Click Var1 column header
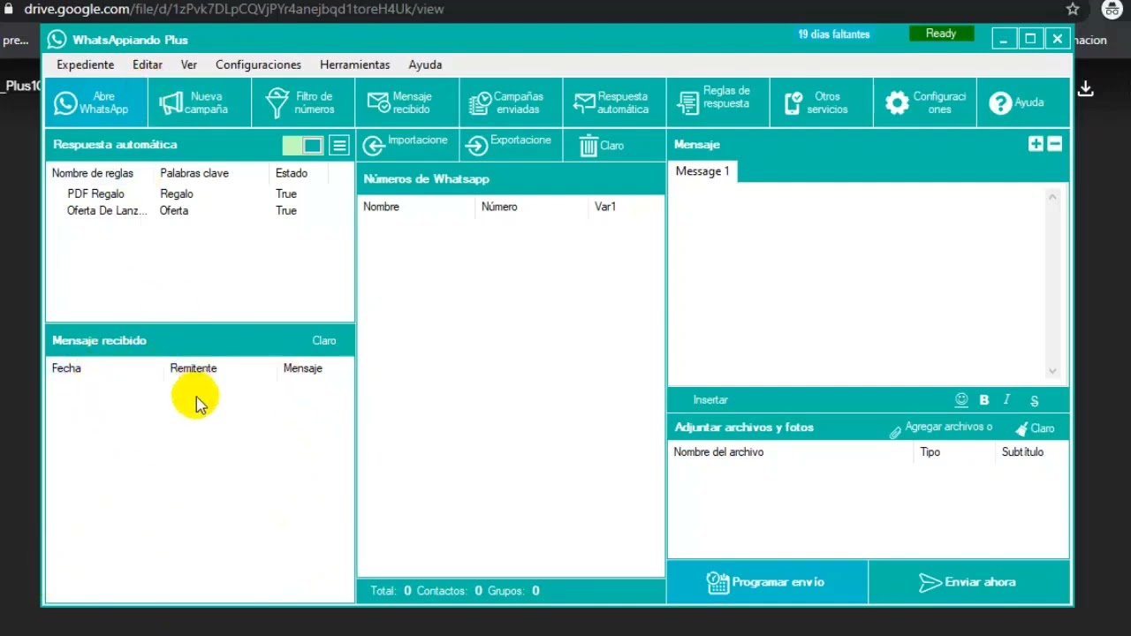This screenshot has width=1131, height=636. tap(605, 207)
